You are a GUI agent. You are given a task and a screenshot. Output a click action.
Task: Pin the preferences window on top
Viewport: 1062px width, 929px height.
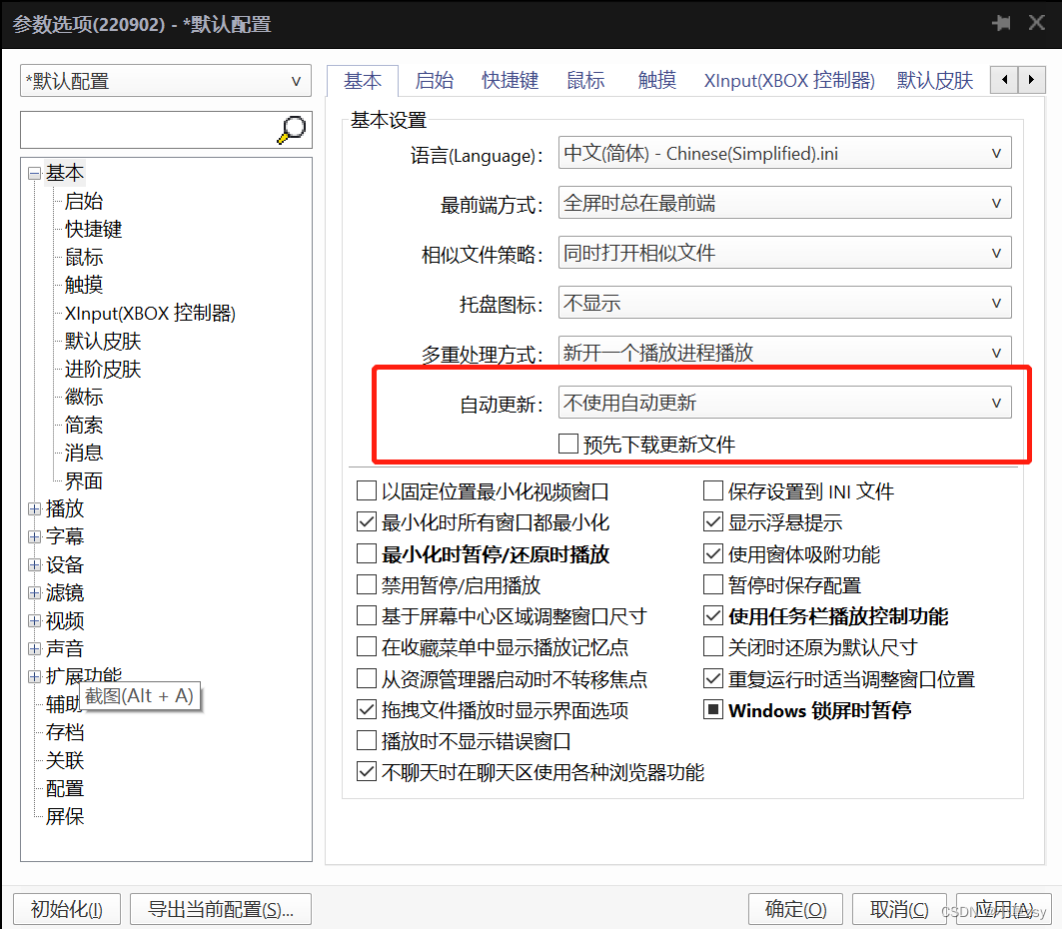tap(1002, 22)
